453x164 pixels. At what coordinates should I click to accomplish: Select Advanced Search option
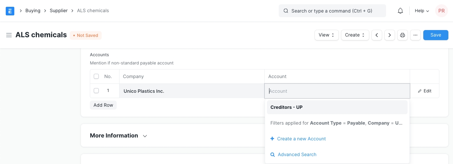(297, 154)
